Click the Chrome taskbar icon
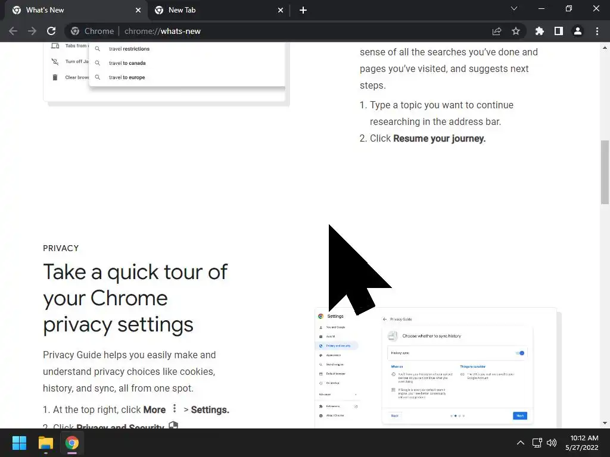 tap(72, 443)
